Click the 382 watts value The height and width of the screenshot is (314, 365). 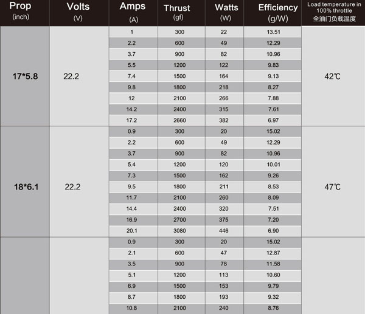point(224,120)
